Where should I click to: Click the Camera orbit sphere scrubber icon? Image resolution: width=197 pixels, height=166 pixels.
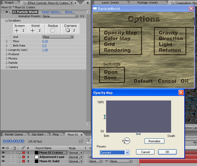click(x=68, y=30)
